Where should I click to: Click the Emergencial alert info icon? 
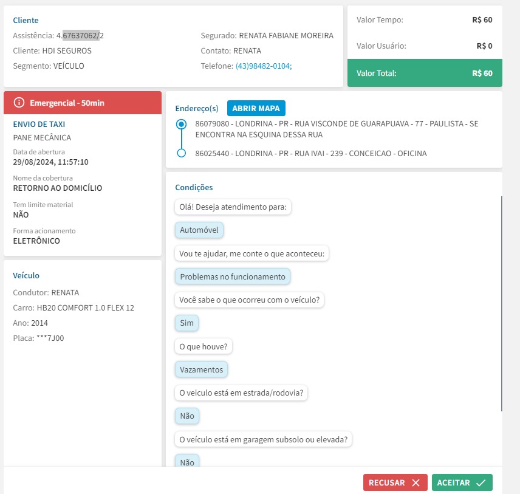19,103
